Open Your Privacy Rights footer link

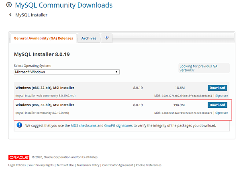click(41, 165)
